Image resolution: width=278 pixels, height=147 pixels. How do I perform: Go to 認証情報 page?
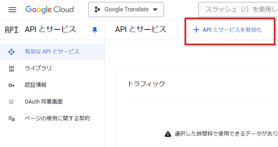[x=35, y=85]
